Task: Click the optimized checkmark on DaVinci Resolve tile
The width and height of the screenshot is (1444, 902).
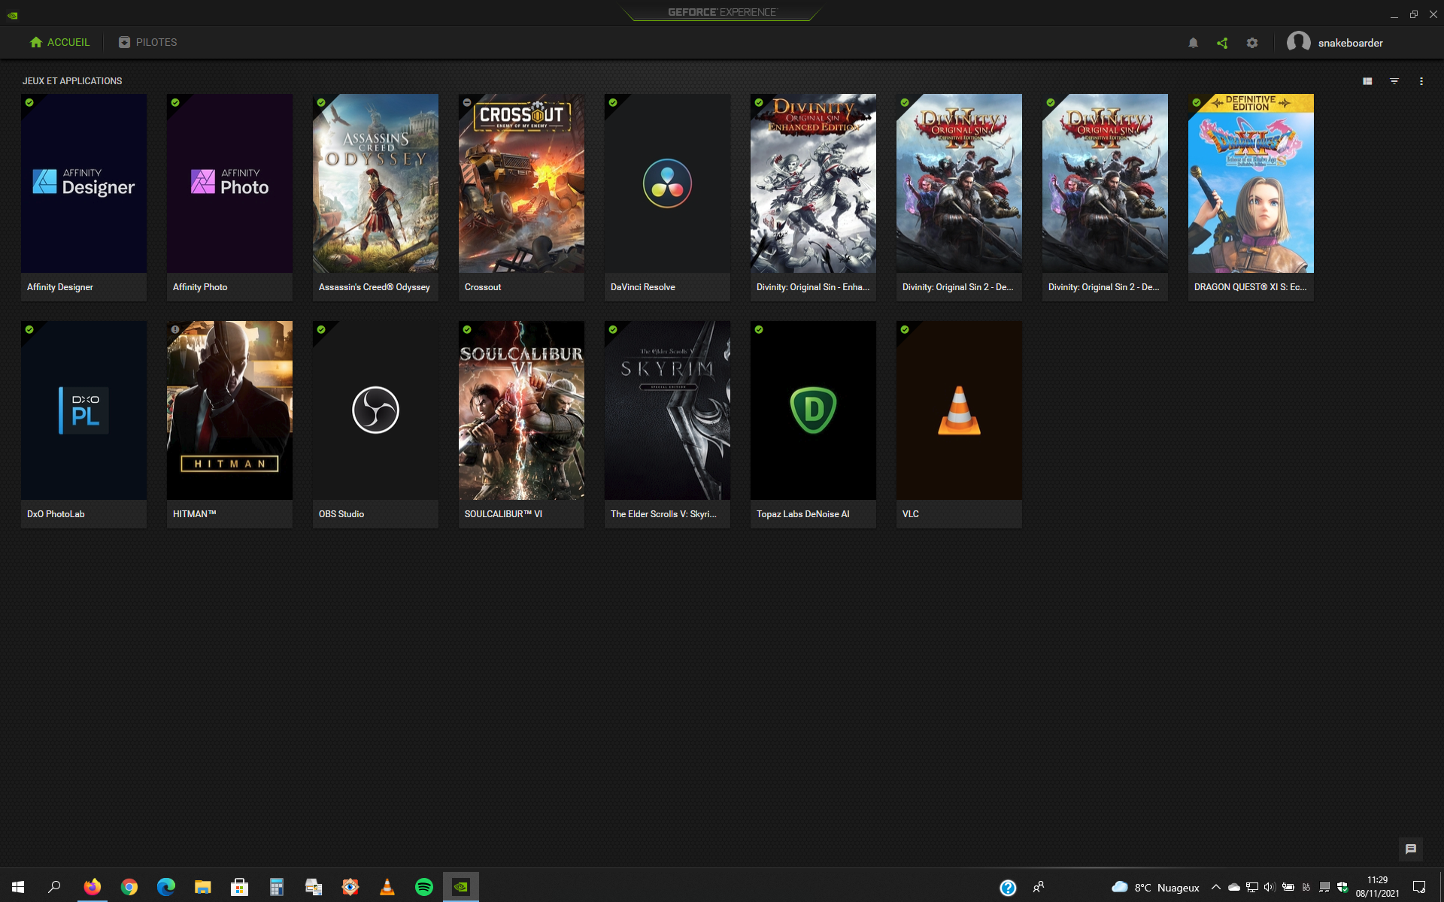Action: (613, 102)
